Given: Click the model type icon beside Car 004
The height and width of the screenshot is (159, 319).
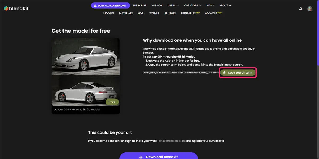Looking at the screenshot, I should [x=56, y=109].
